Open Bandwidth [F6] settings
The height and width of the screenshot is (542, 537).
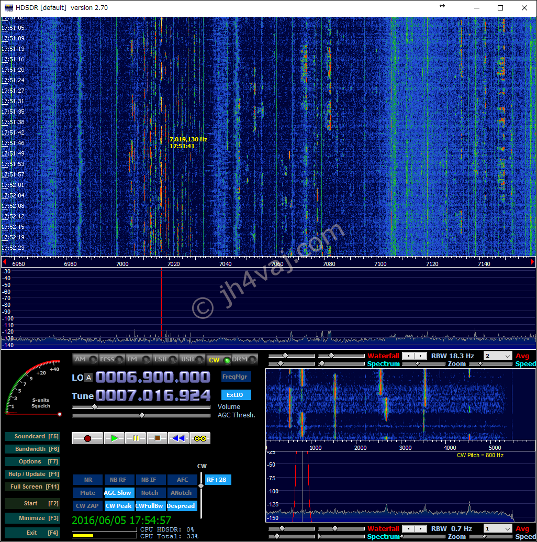[32, 449]
